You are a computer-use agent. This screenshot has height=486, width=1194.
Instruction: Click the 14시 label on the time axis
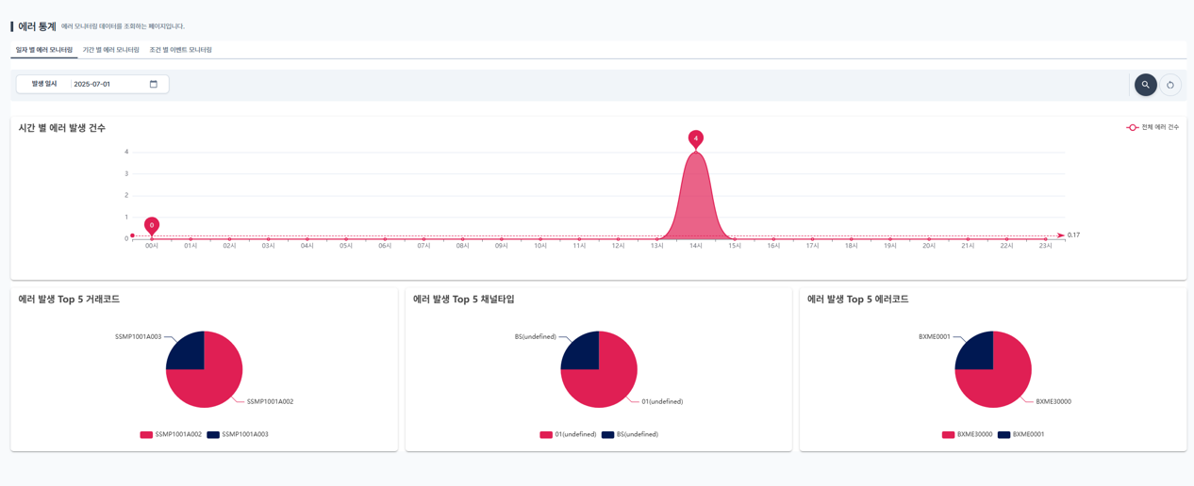[x=696, y=246]
